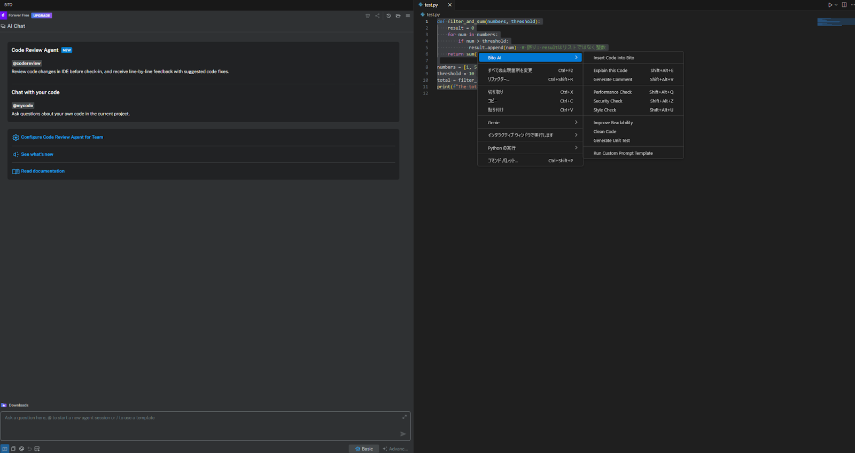The height and width of the screenshot is (453, 855).
Task: Open Configure Code Review Agent for Team link
Action: click(x=62, y=137)
